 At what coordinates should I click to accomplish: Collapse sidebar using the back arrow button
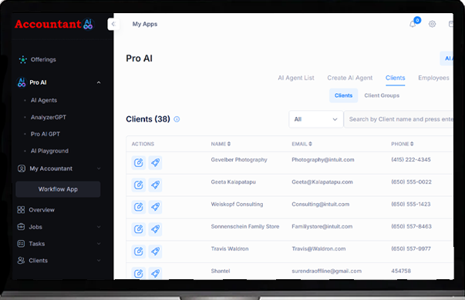click(113, 24)
